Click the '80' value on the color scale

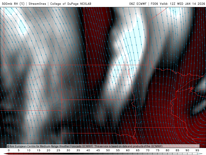click(x=168, y=150)
